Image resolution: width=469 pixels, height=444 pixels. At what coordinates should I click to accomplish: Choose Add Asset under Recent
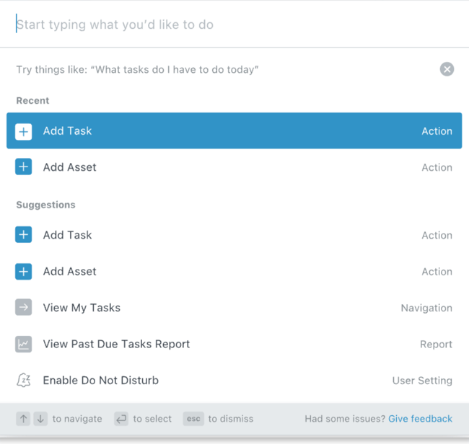click(x=234, y=167)
